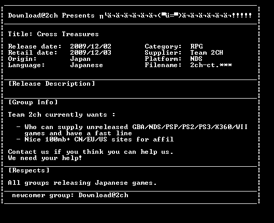This screenshot has width=274, height=223.
Task: Click the GBA/NDS/PSP/PS2/PS3/X360/WII platform list
Action: click(190, 127)
